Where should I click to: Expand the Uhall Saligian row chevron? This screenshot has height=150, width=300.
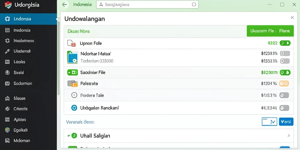(x=289, y=136)
